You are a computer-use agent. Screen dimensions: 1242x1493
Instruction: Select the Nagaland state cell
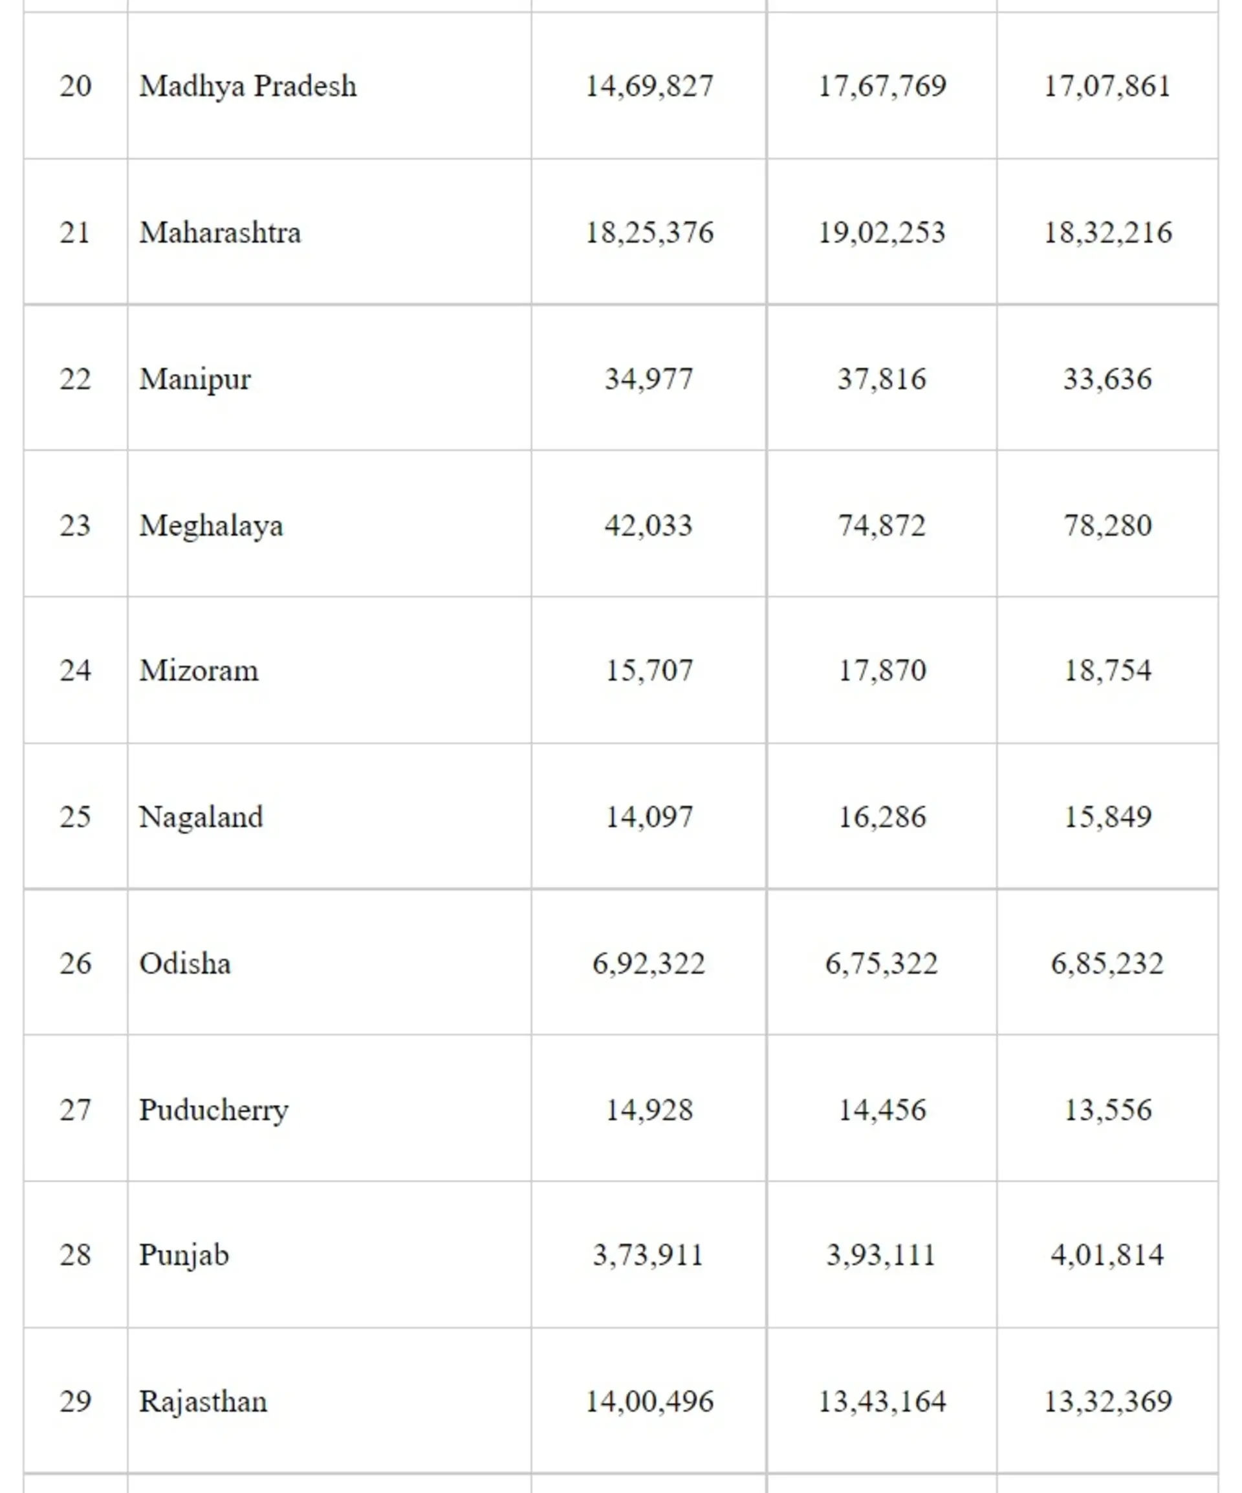pyautogui.click(x=201, y=817)
